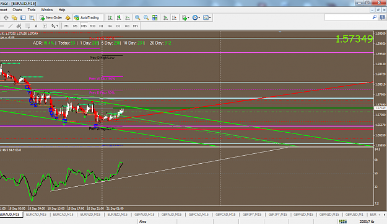Switch timeframe to M5

(x=75, y=26)
